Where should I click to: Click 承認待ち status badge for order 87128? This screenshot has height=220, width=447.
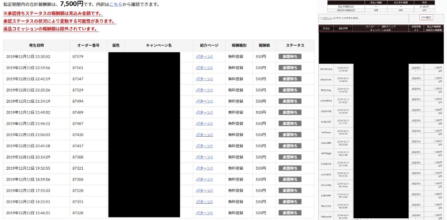pyautogui.click(x=290, y=213)
